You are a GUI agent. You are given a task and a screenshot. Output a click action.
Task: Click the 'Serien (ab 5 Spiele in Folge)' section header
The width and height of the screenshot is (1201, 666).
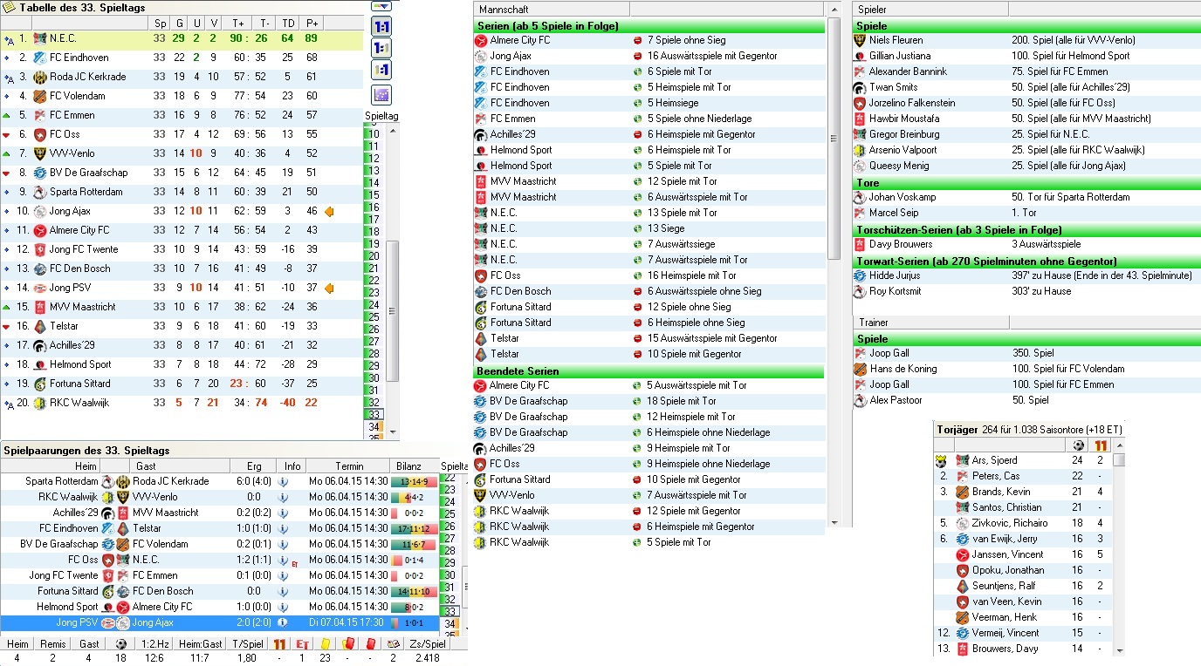click(x=649, y=26)
